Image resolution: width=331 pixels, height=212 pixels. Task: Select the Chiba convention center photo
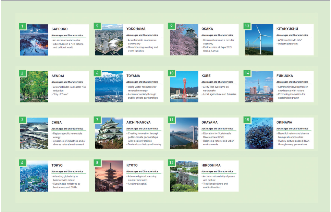(34, 134)
